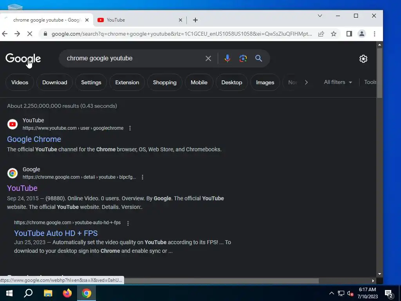Open Windows taskbar search
Viewport: 401px width, 301px height.
coord(28,293)
